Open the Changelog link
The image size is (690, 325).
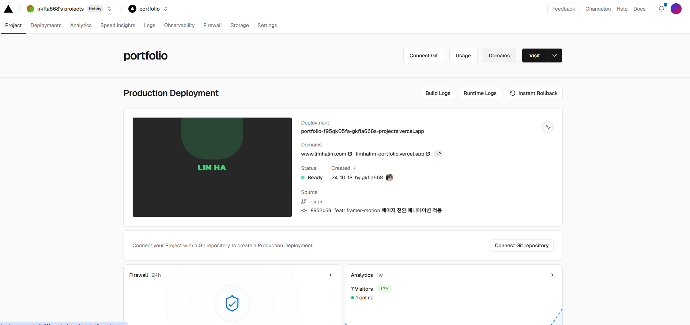coord(598,9)
